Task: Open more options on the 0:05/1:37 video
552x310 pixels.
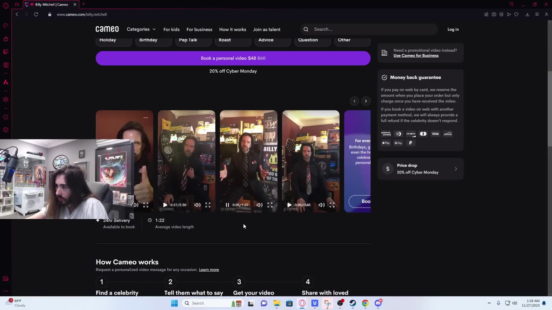Action: (x=270, y=118)
